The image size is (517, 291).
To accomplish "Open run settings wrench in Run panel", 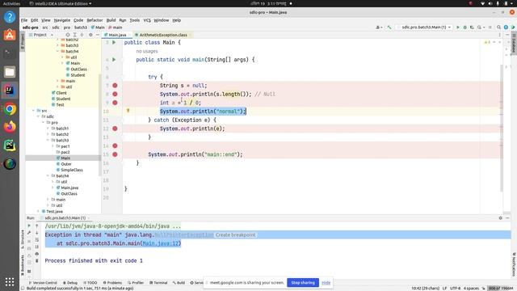I will 29,233.
